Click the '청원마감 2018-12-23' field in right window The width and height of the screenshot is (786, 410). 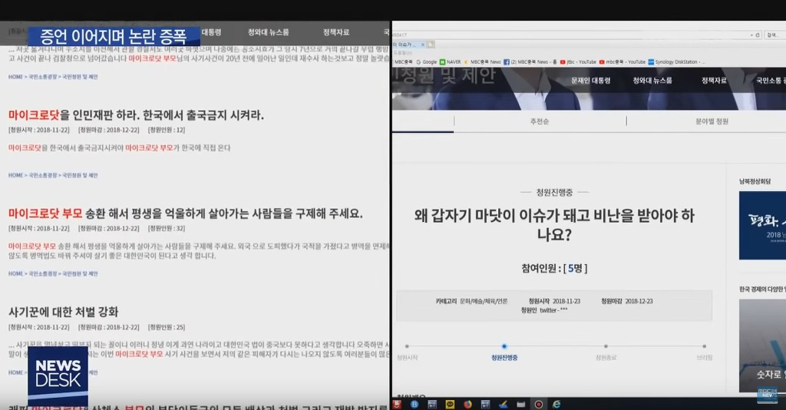coord(626,301)
